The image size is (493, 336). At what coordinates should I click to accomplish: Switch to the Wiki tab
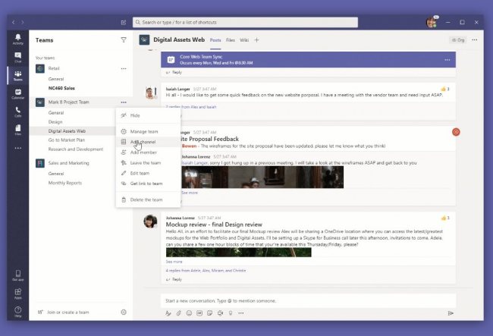tap(244, 40)
